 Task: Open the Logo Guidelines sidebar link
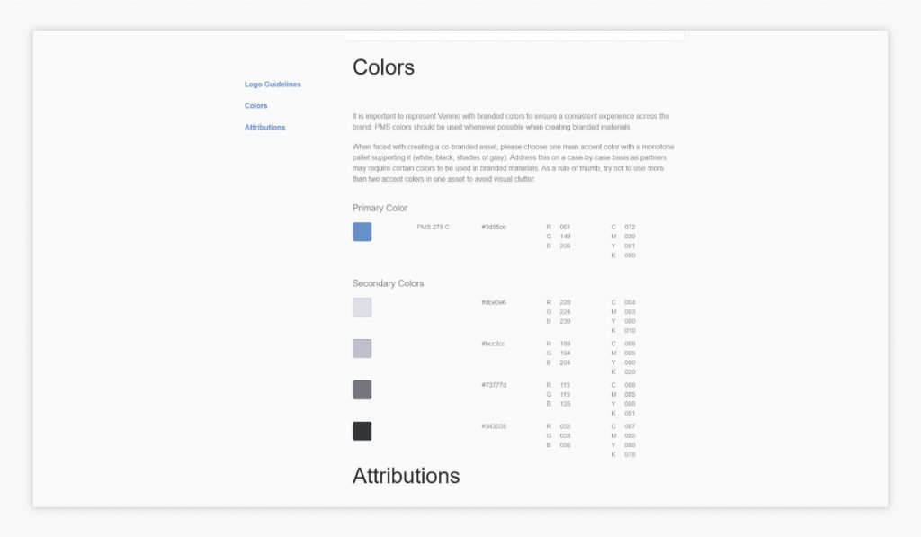tap(272, 84)
